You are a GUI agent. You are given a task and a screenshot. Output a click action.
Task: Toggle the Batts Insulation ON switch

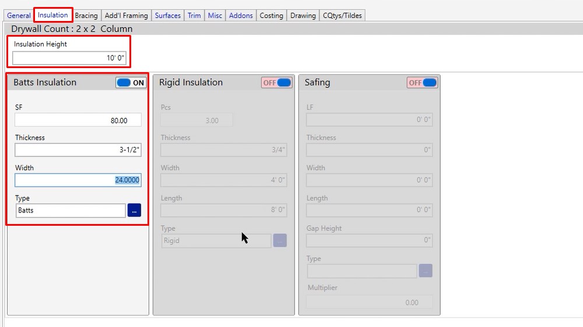click(x=131, y=83)
